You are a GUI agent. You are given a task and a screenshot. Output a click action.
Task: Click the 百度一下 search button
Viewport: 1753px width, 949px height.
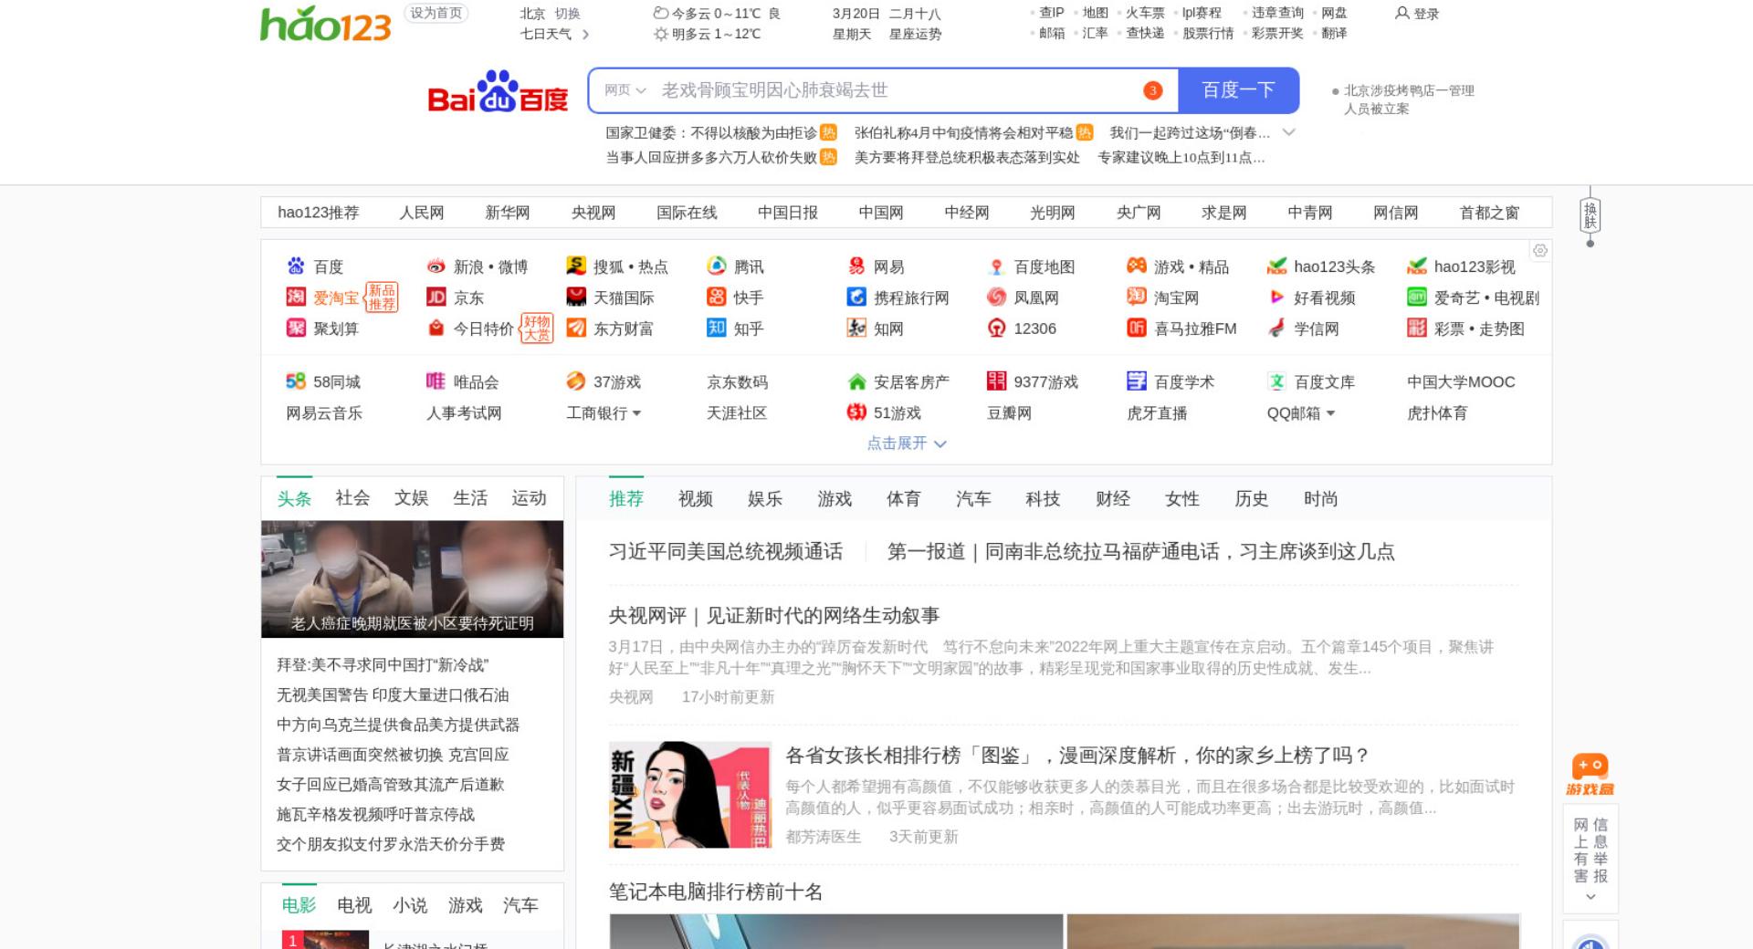pyautogui.click(x=1238, y=90)
